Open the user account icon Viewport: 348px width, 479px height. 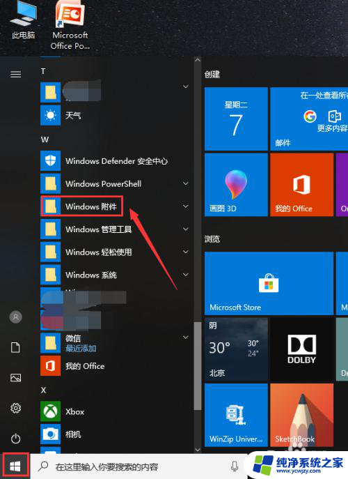click(16, 317)
